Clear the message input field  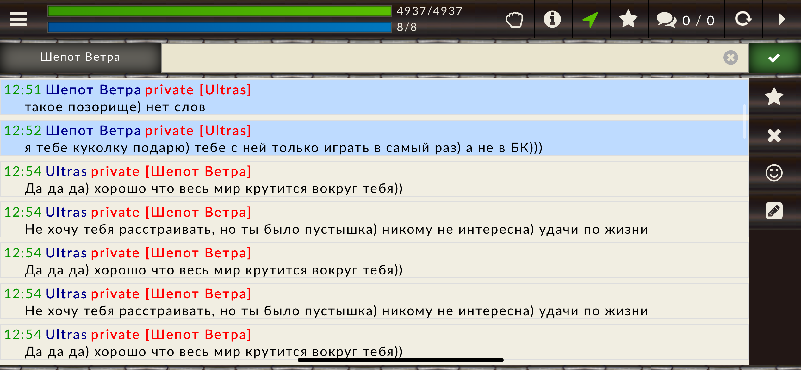[x=731, y=58]
